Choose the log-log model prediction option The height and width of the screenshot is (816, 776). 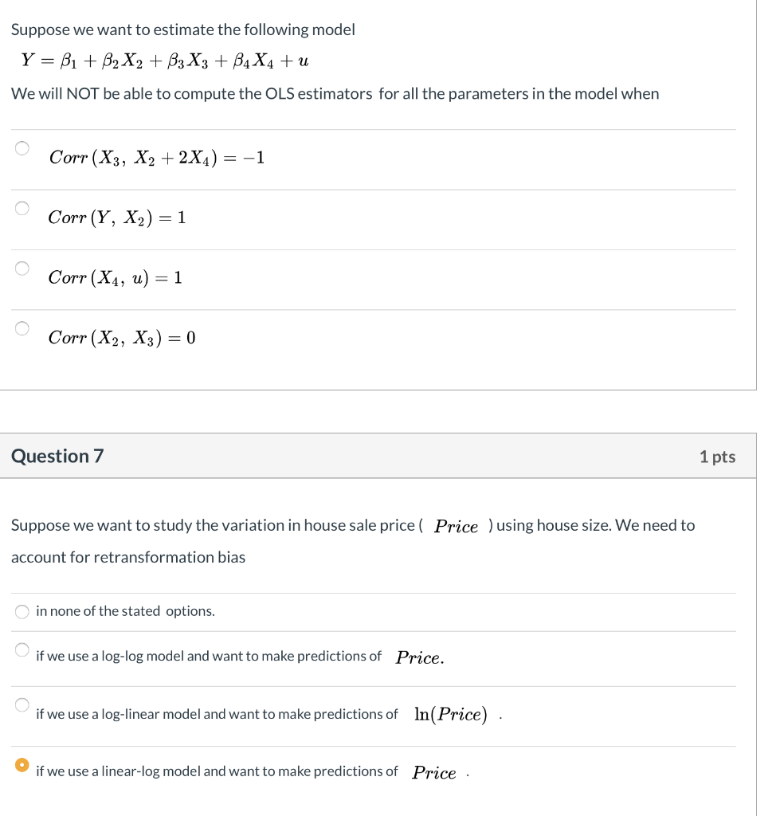22,650
